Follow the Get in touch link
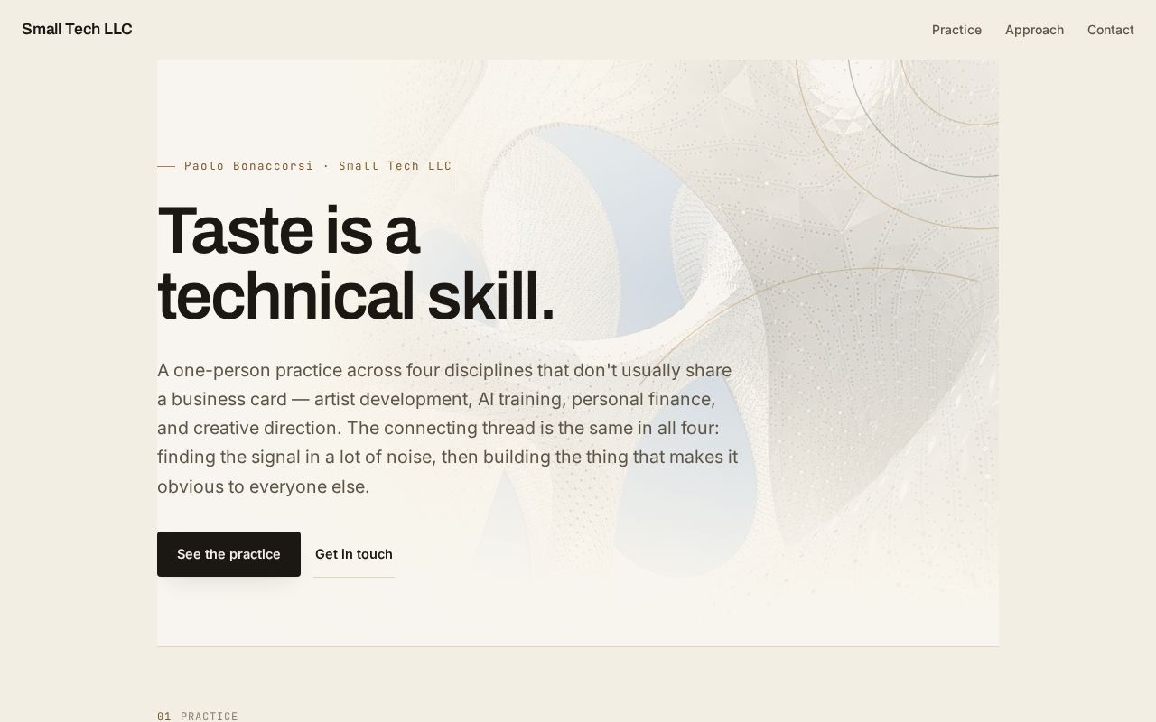The height and width of the screenshot is (722, 1156). click(x=354, y=554)
